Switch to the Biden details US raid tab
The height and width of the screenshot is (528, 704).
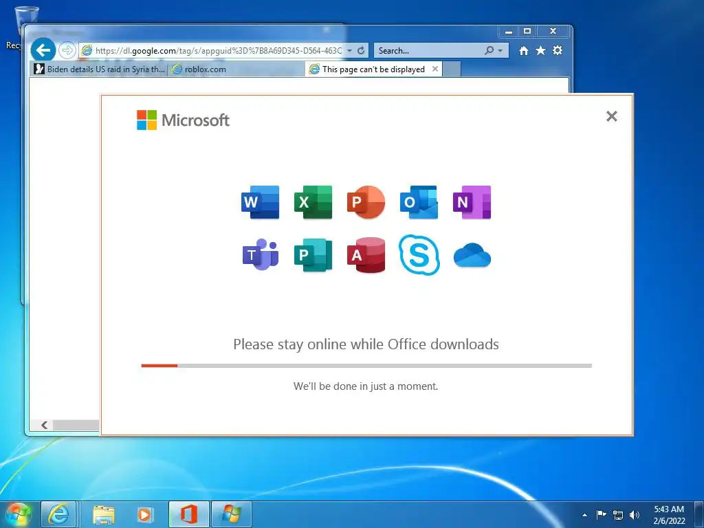click(x=100, y=69)
